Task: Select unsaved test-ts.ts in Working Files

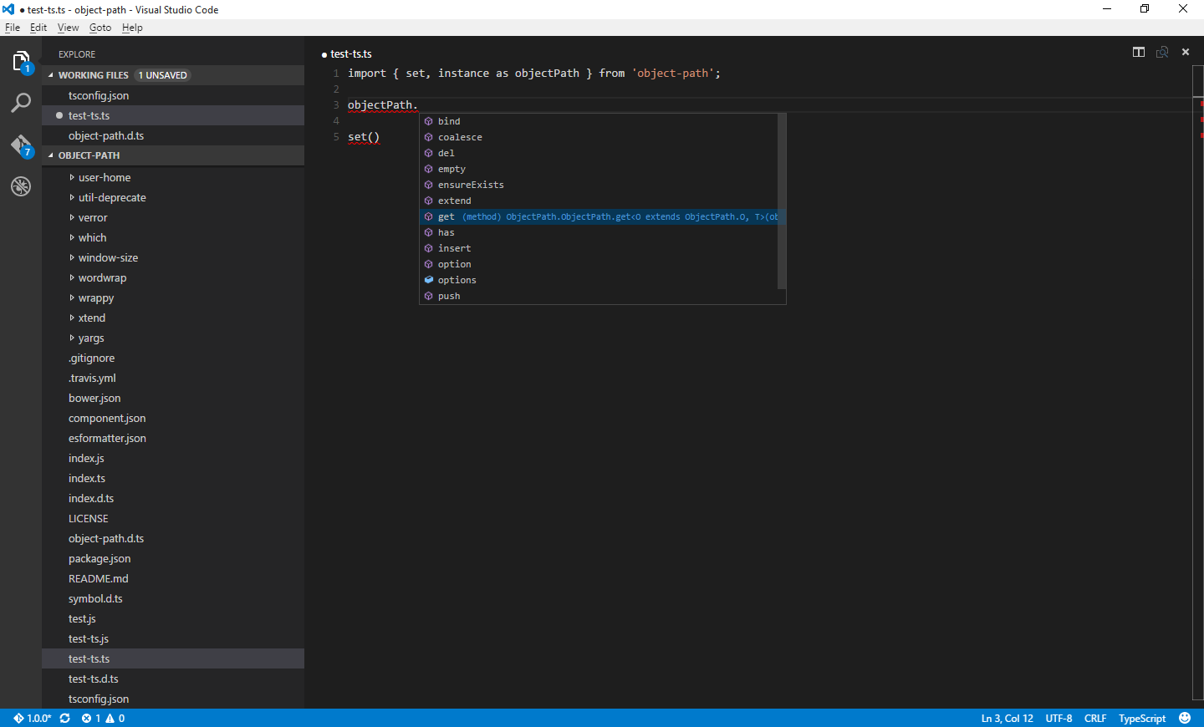Action: point(173,115)
